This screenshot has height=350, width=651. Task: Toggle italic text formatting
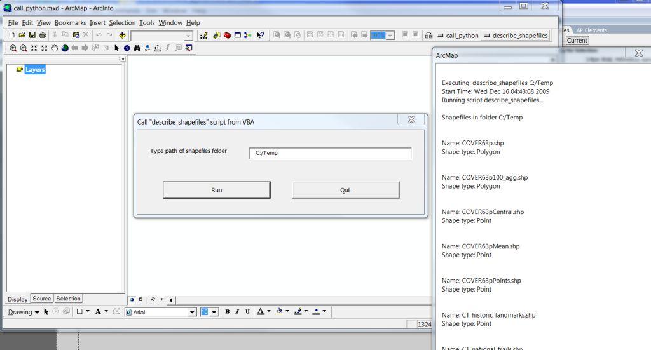pos(237,312)
